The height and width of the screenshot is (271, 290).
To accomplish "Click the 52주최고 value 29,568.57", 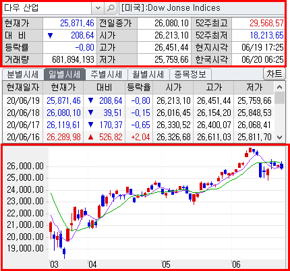I will click(266, 23).
